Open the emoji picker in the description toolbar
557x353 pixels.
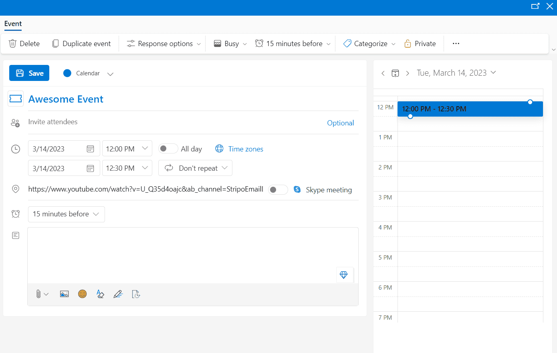coord(82,294)
